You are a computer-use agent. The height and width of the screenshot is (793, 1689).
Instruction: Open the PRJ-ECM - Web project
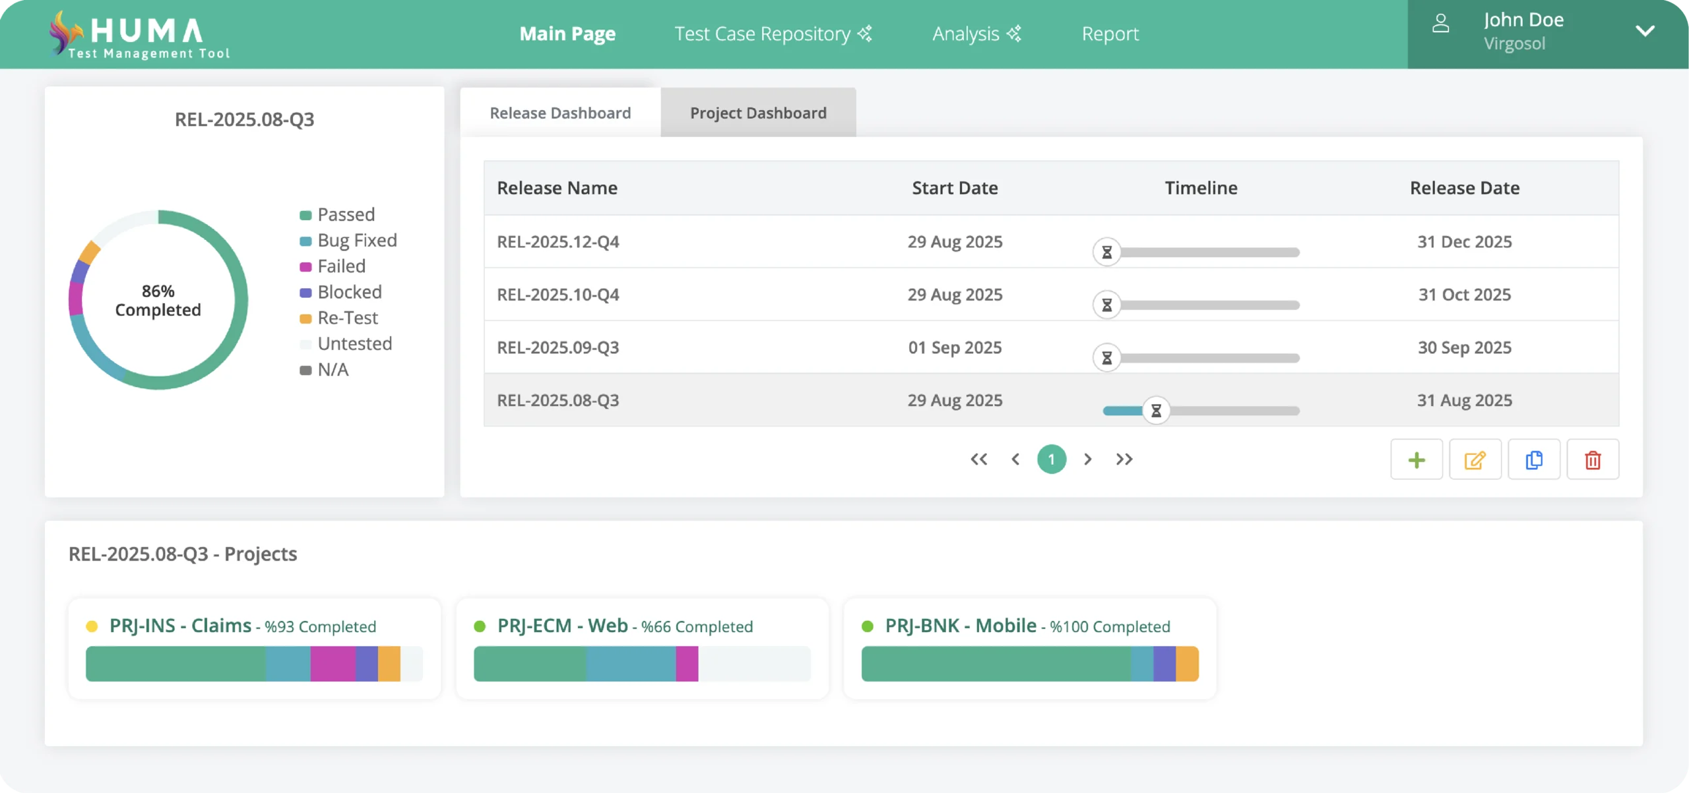pos(562,626)
